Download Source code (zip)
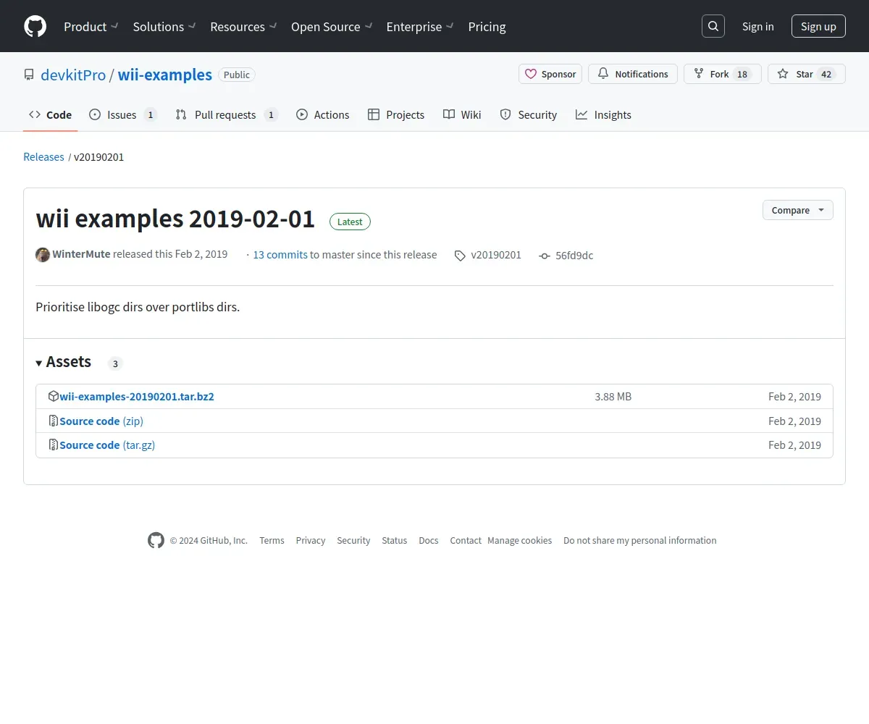The height and width of the screenshot is (724, 869). coord(101,421)
